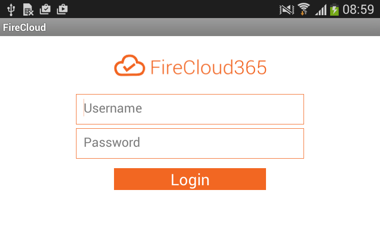The height and width of the screenshot is (228, 380).
Task: Tap the gray app title bar
Action: tap(214, 28)
